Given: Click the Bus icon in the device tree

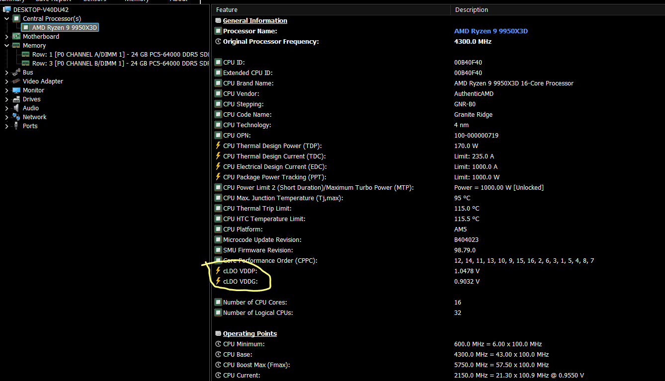Looking at the screenshot, I should pos(16,72).
